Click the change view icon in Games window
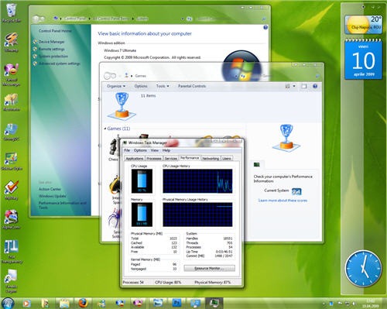 coord(288,86)
